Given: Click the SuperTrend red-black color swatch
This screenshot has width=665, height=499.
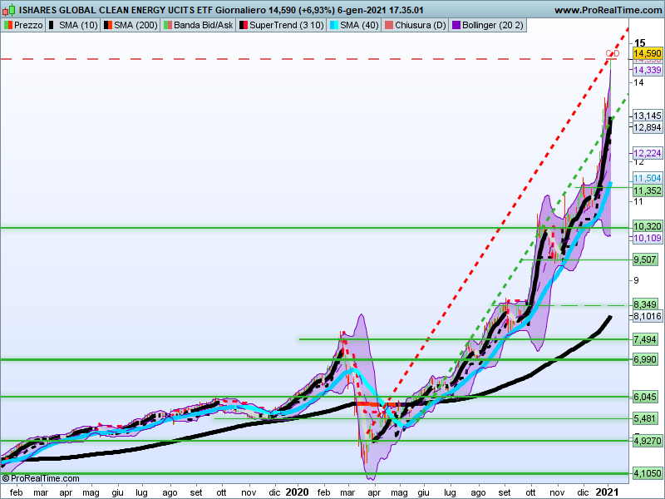Looking at the screenshot, I should click(243, 26).
